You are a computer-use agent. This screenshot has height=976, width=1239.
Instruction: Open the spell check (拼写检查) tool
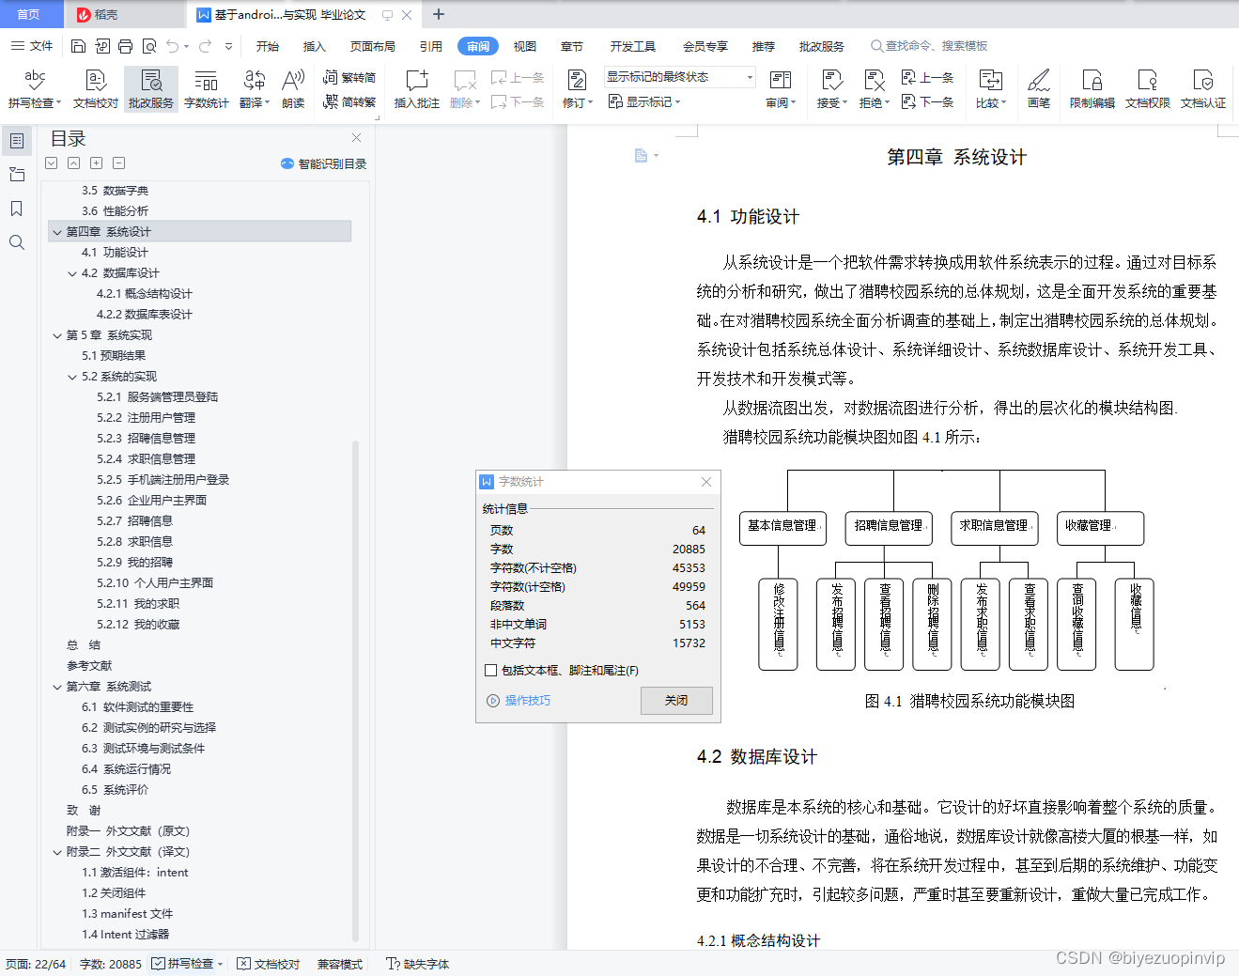click(x=35, y=88)
